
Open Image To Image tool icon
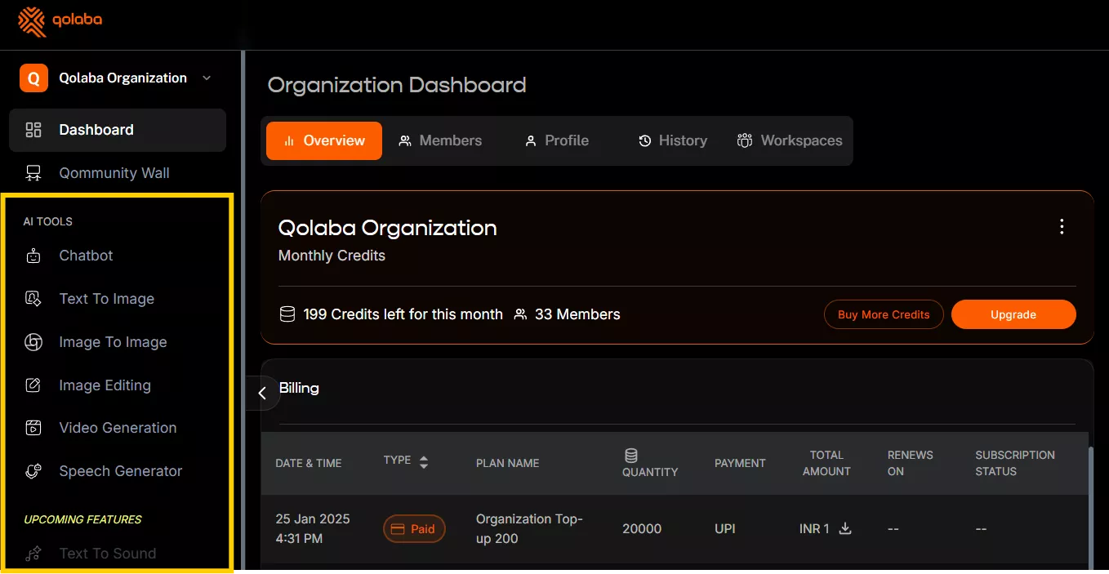pos(33,342)
